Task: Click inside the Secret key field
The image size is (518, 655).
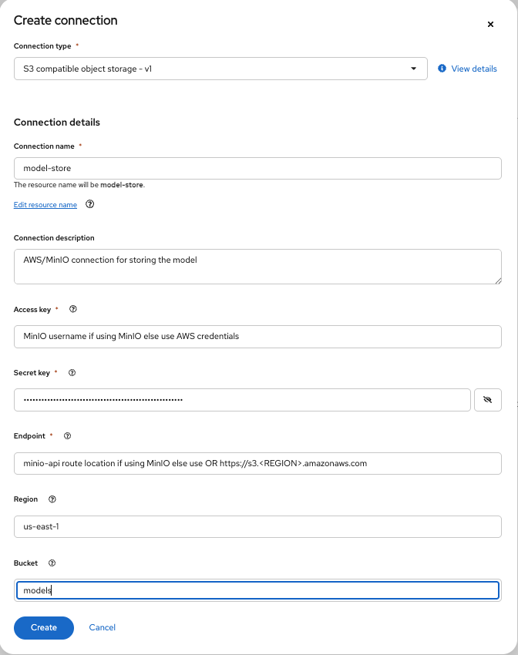Action: click(242, 400)
